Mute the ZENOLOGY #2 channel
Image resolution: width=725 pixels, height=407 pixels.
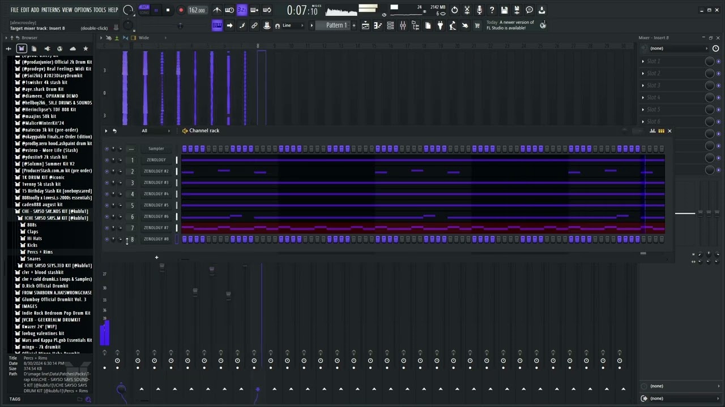106,171
